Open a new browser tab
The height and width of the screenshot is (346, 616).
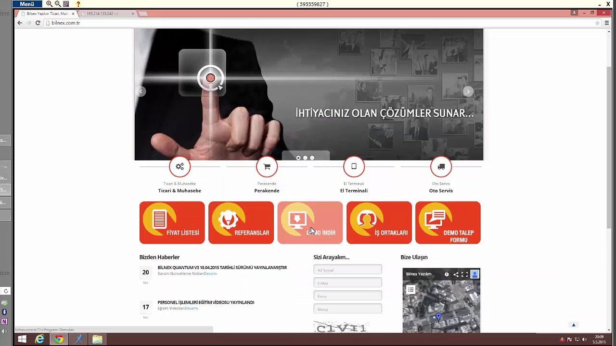click(x=143, y=13)
